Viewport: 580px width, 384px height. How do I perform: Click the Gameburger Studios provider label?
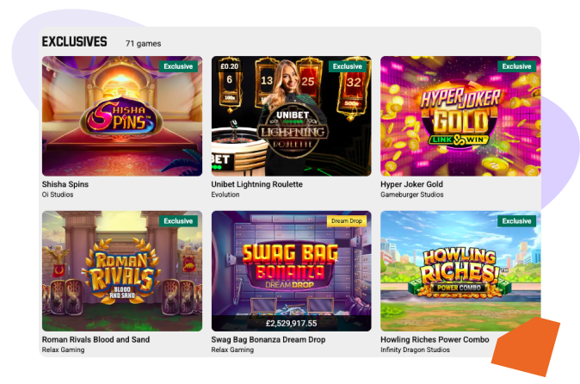click(x=411, y=195)
